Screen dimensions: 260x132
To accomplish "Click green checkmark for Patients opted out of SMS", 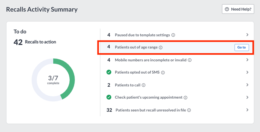I will [109, 72].
